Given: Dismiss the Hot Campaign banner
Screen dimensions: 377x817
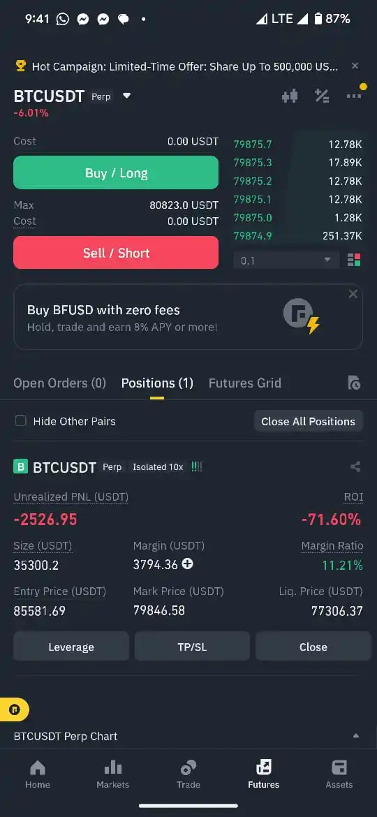Looking at the screenshot, I should [355, 66].
